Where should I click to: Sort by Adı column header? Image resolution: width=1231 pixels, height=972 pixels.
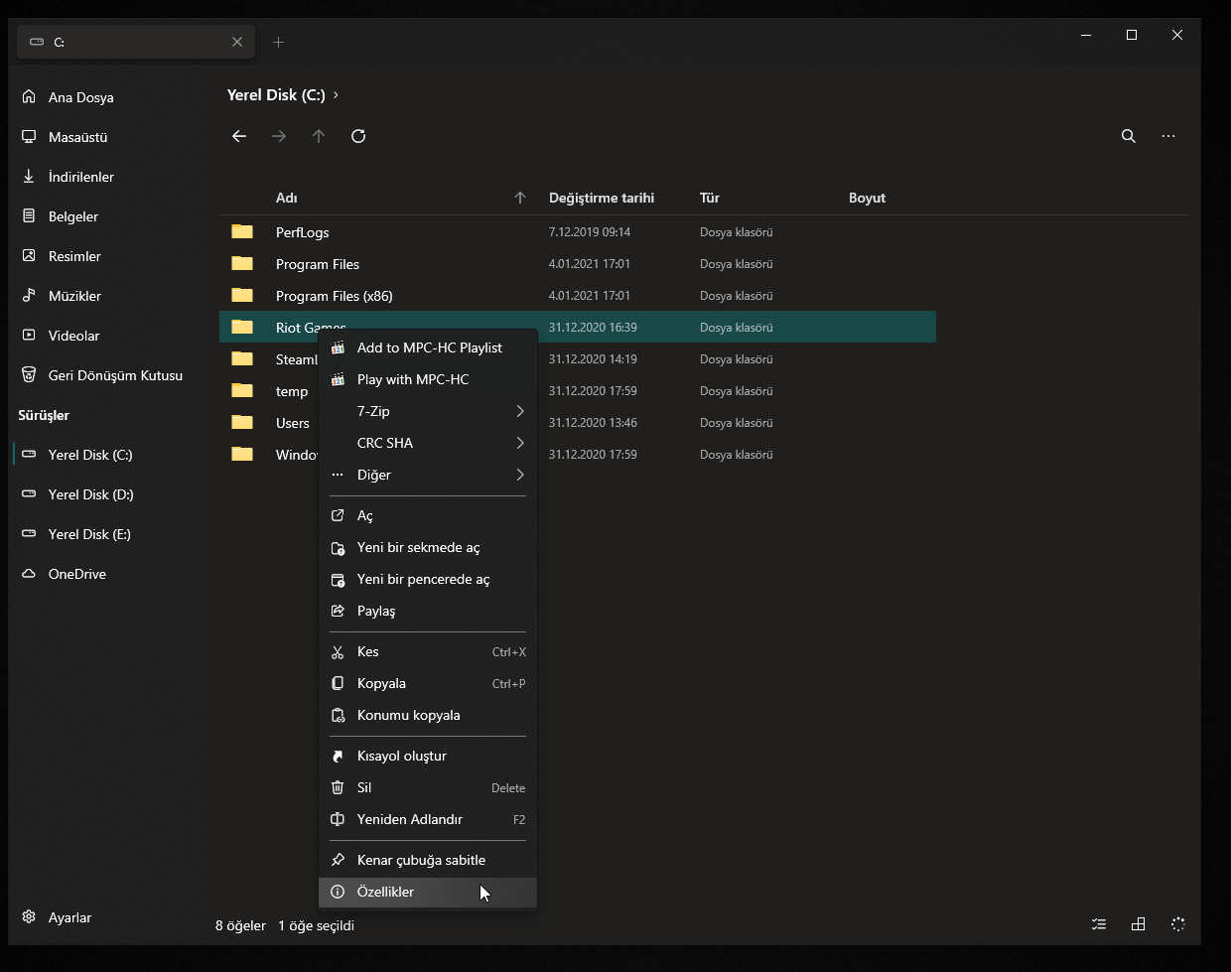(x=287, y=198)
